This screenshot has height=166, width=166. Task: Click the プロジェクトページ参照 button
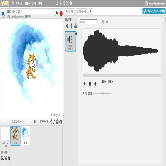coord(154,11)
